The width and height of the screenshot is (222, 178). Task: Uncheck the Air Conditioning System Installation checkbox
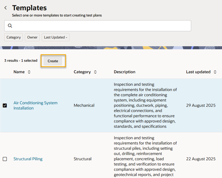point(5,105)
